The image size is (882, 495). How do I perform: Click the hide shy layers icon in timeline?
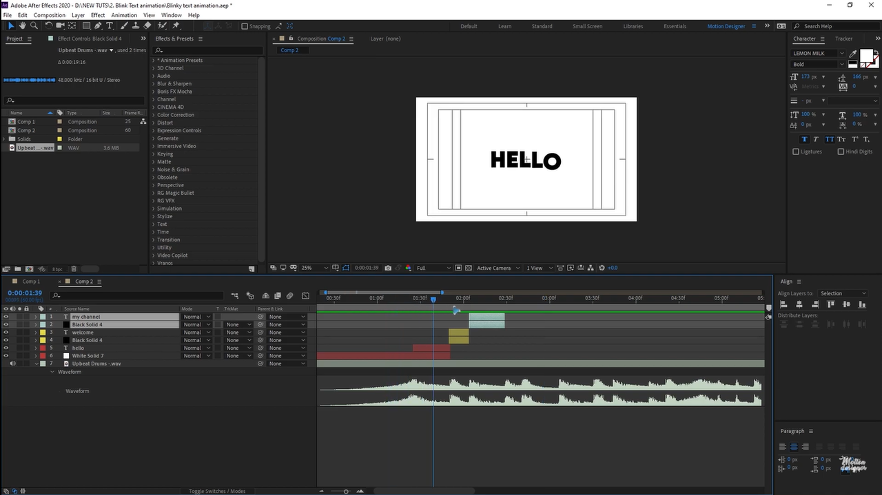click(265, 296)
